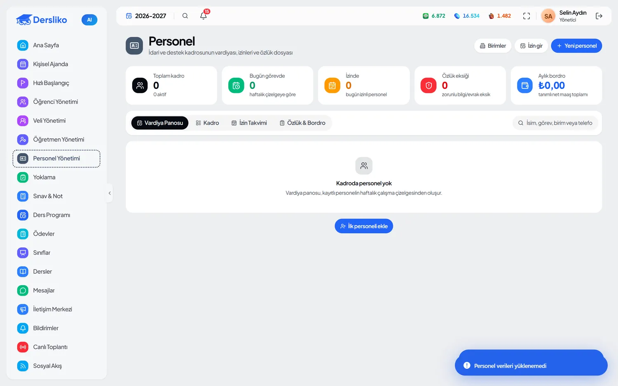The height and width of the screenshot is (386, 618).
Task: Open Ödevler icon in sidebar
Action: [23, 234]
